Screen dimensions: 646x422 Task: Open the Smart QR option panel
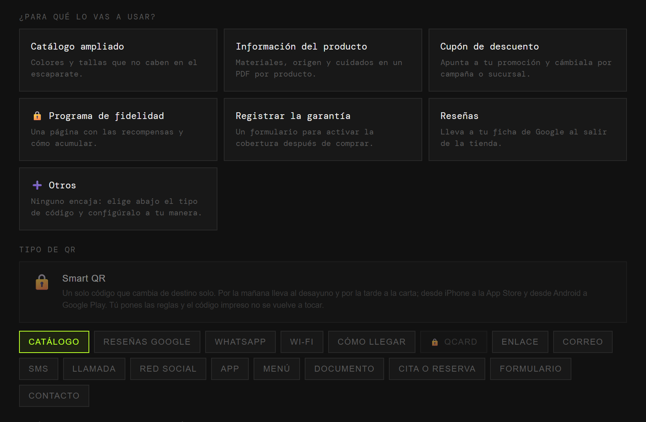point(323,292)
